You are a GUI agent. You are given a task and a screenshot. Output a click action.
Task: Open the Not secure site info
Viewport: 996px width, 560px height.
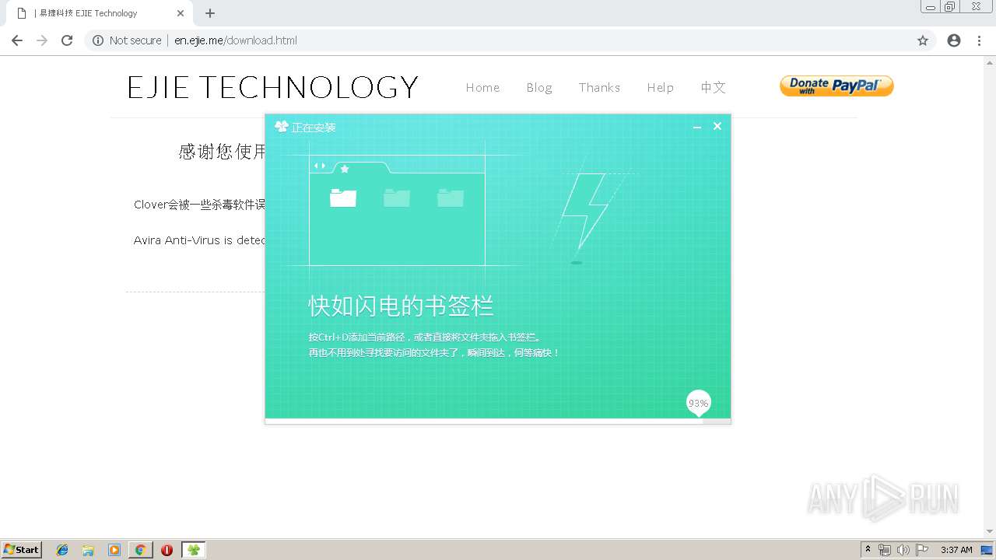(127, 40)
